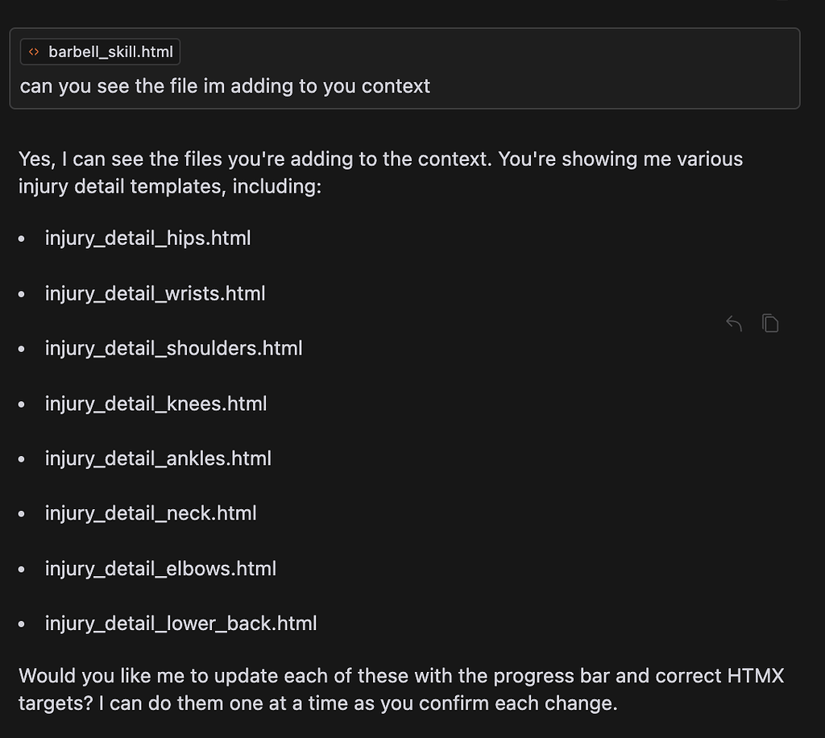
Task: Select the injury_detail_wrists.html item
Action: 155,292
